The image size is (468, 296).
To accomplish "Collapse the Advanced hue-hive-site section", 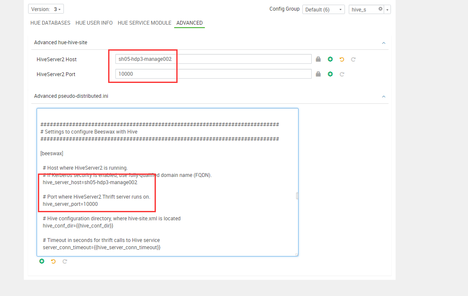I will (x=384, y=43).
